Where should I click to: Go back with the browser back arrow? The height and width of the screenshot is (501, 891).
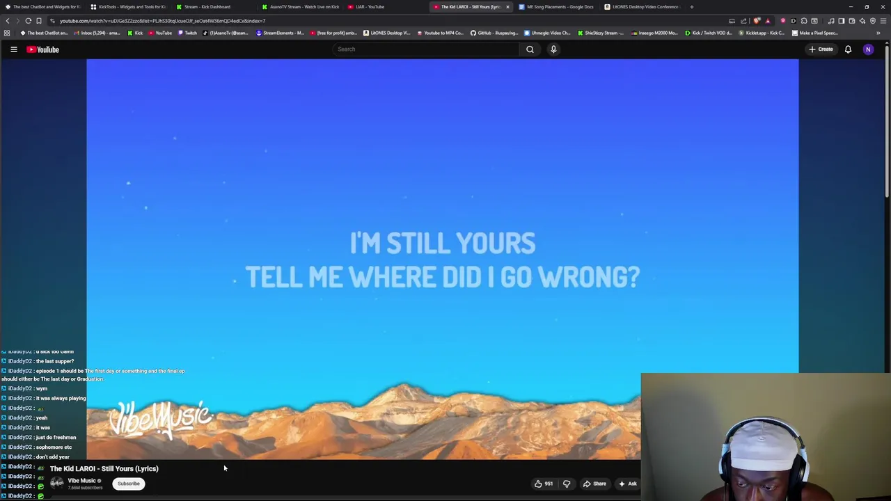(8, 21)
